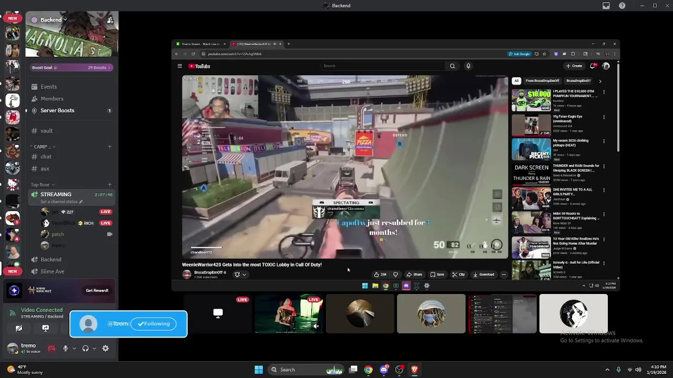Image resolution: width=673 pixels, height=378 pixels.
Task: Turn on camera in voice panel
Action: click(19, 328)
